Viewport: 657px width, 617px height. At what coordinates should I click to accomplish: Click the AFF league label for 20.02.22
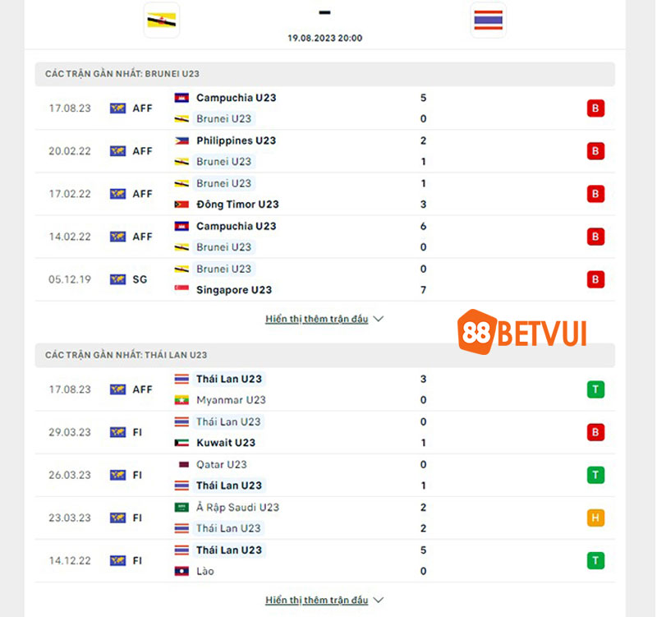tap(142, 151)
